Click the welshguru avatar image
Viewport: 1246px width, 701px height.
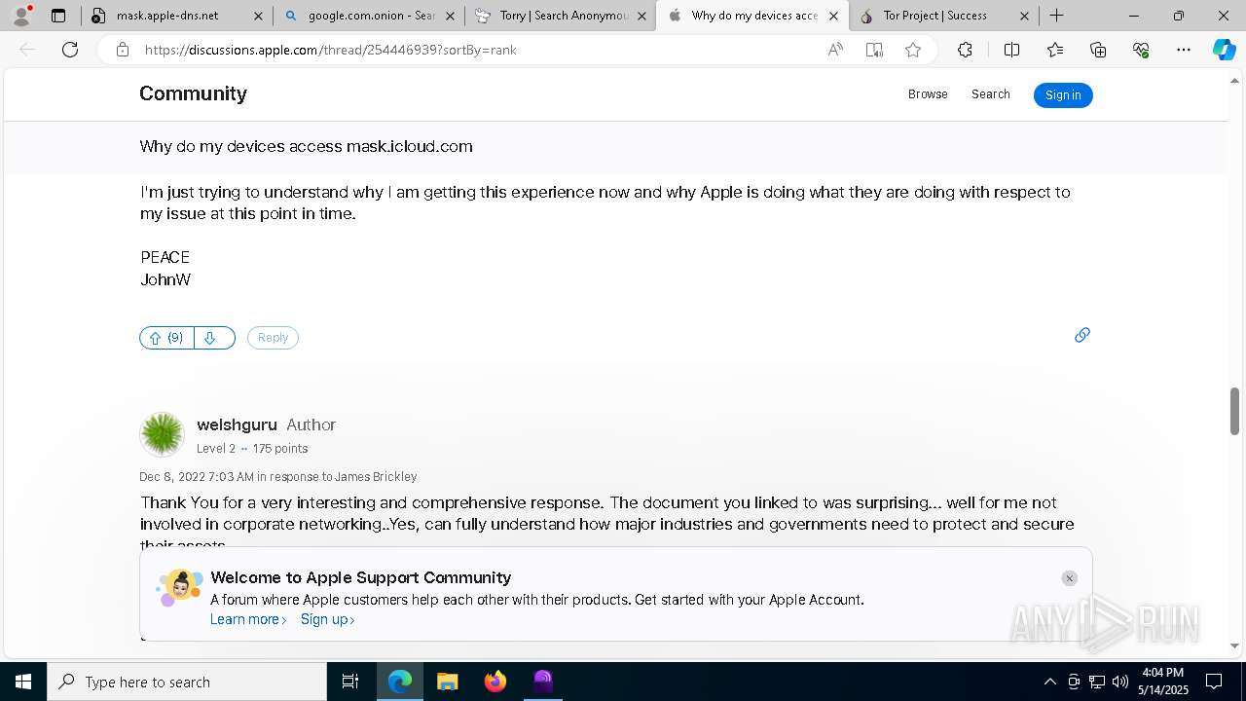click(x=163, y=434)
